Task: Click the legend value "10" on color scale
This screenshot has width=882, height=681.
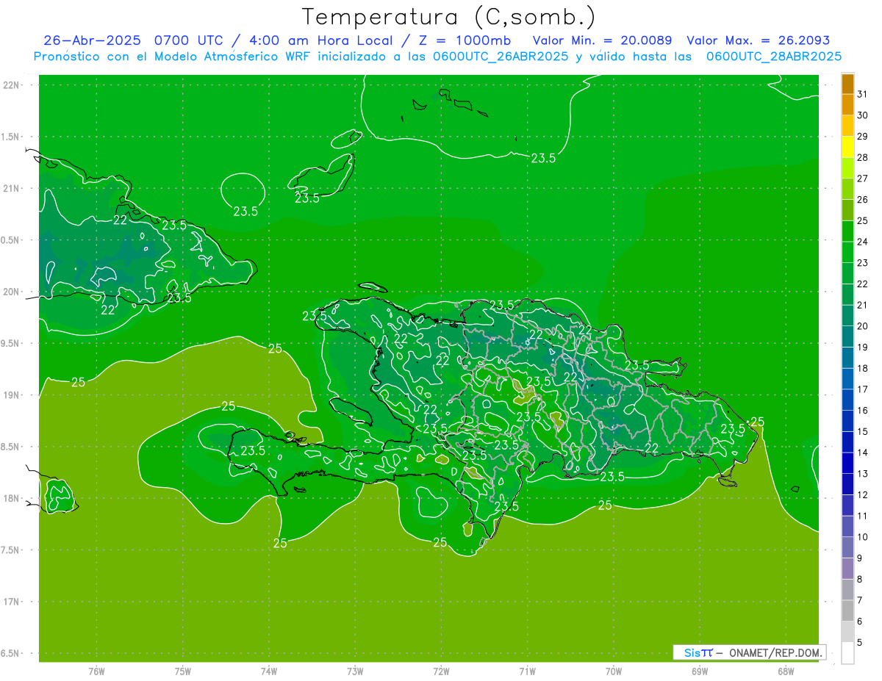Action: tap(863, 537)
